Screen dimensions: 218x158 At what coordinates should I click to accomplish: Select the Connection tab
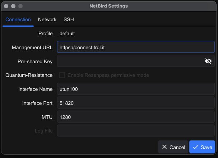18,20
